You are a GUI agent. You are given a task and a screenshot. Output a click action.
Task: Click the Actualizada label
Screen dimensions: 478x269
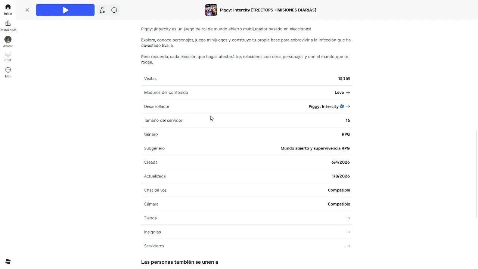155,176
